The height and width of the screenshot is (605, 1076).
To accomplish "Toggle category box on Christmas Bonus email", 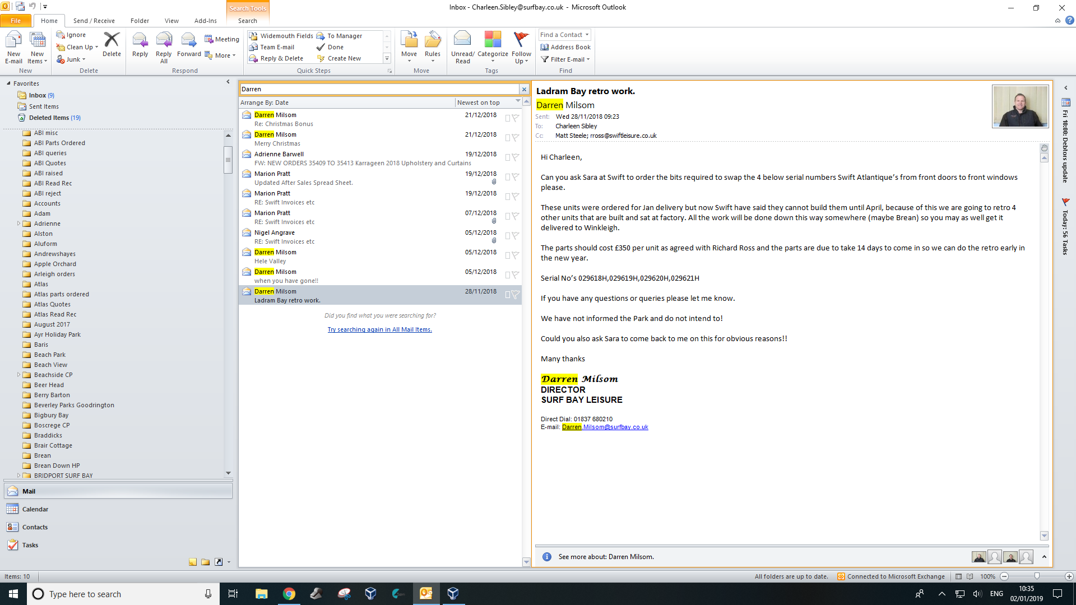I will pyautogui.click(x=508, y=118).
